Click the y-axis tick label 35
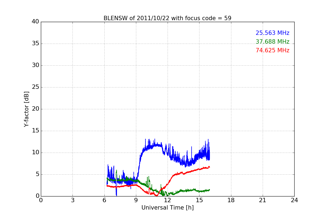The width and height of the screenshot is (327, 218). (35, 44)
